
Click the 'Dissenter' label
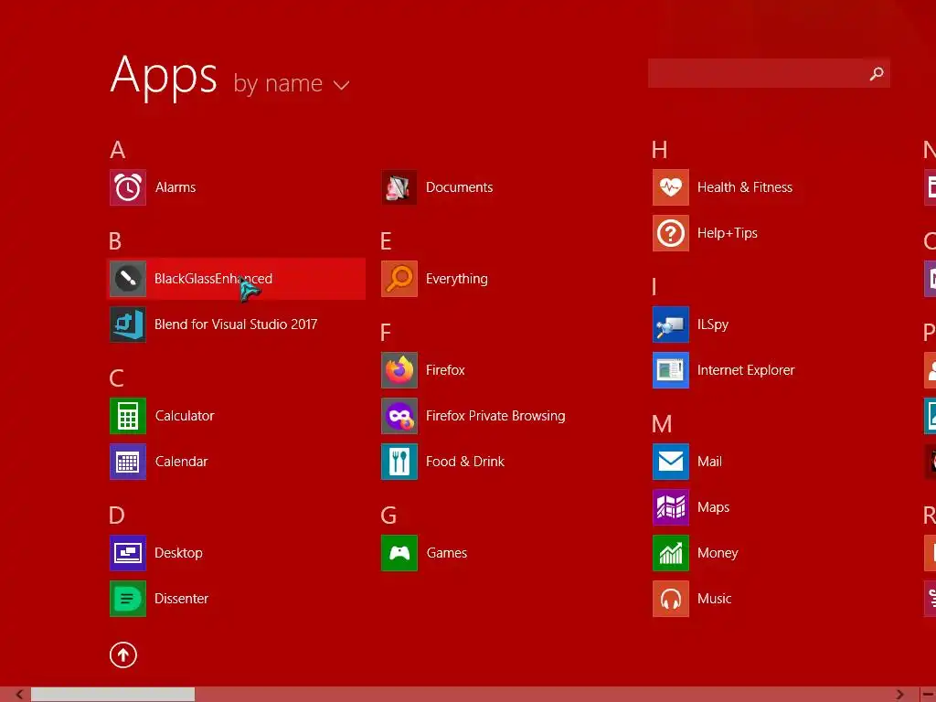(x=182, y=599)
